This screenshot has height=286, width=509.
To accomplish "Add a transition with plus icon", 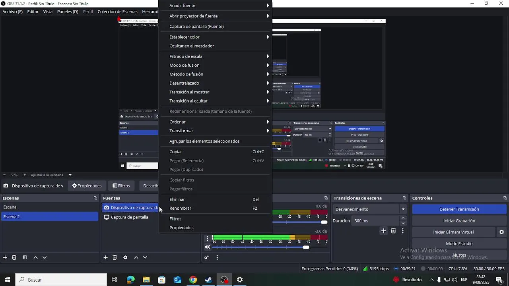I will 384,231.
